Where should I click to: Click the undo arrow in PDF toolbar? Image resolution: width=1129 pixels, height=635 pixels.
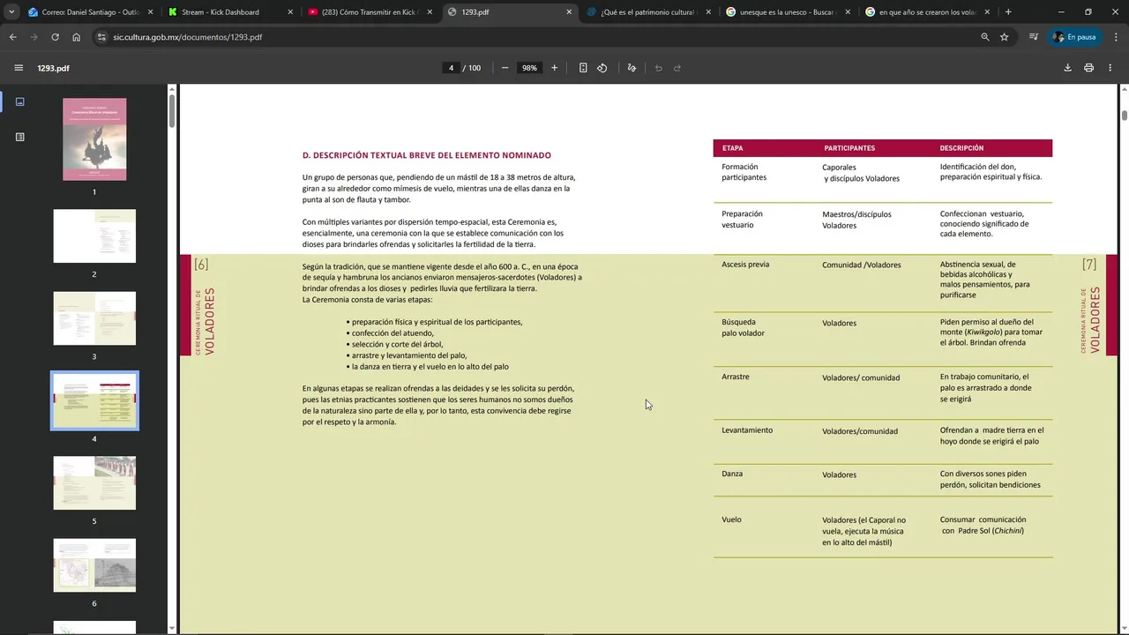click(x=658, y=68)
